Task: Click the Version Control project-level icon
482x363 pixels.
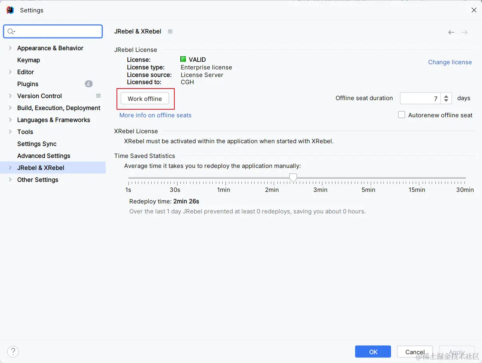Action: tap(98, 96)
